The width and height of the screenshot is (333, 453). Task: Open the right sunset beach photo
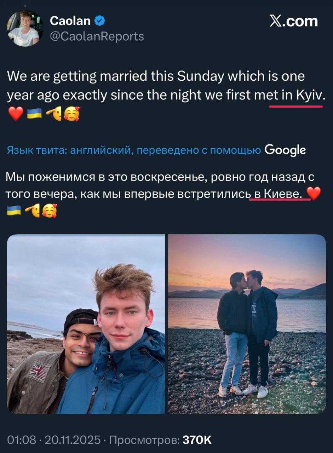pyautogui.click(x=247, y=324)
